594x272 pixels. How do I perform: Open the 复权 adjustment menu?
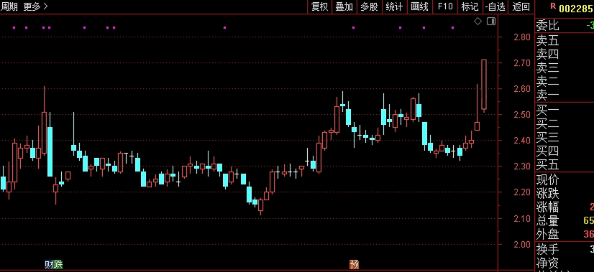click(x=319, y=6)
